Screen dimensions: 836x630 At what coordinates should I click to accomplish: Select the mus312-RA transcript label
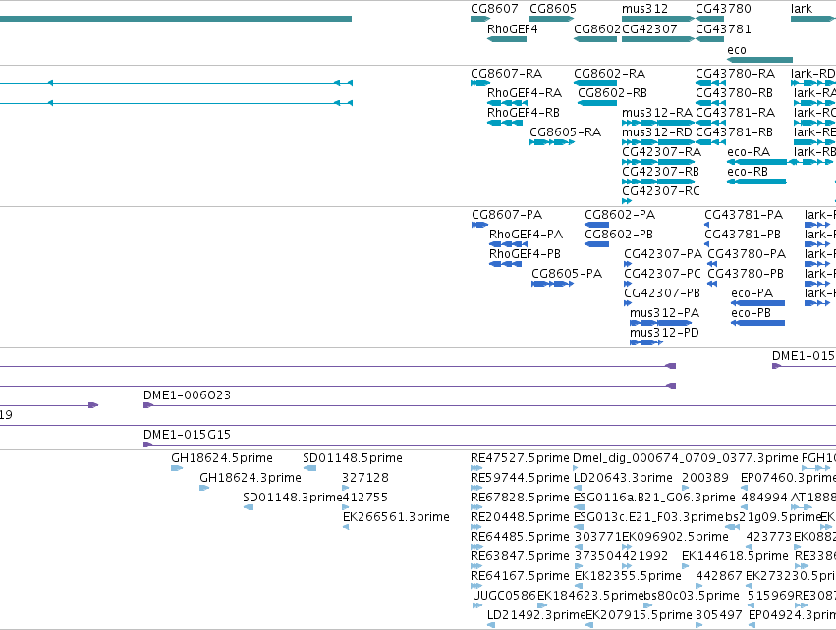tap(657, 113)
